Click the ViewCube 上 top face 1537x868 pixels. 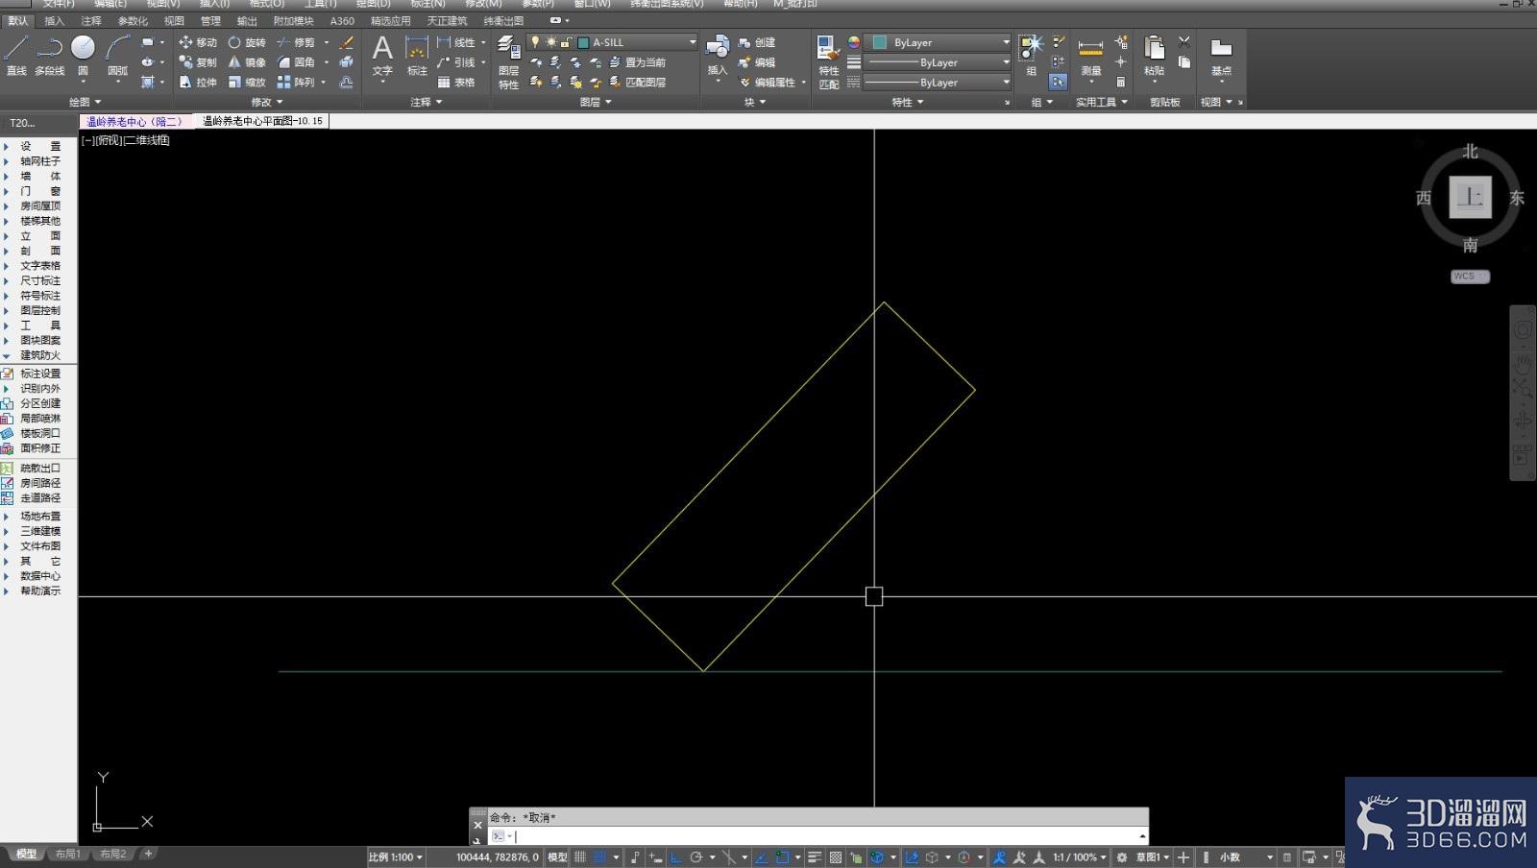(x=1470, y=197)
